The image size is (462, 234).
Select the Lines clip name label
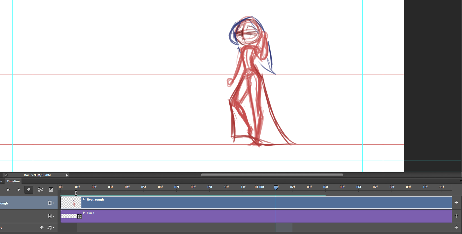click(x=90, y=213)
